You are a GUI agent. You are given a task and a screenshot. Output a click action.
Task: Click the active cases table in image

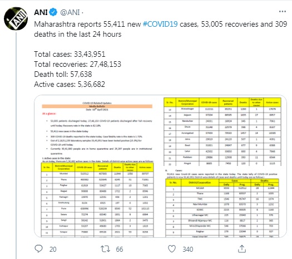point(97,200)
